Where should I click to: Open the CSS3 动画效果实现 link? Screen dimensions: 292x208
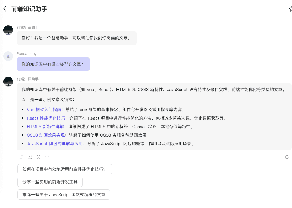pos(46,135)
